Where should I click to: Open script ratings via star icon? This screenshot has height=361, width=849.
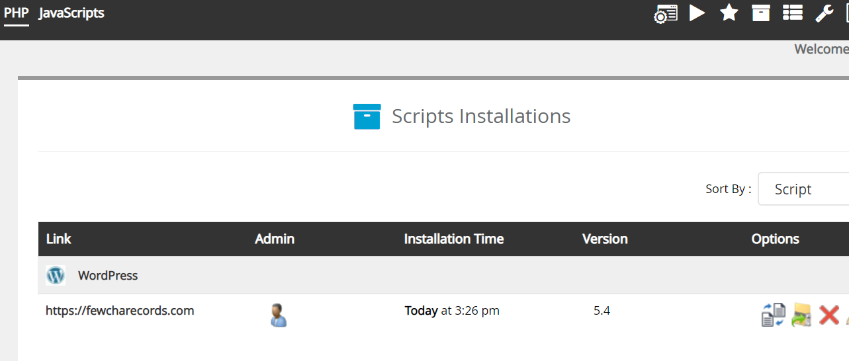click(x=729, y=13)
